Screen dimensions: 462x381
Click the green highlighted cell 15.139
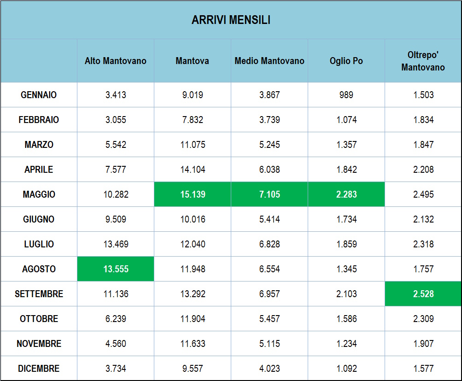193,194
